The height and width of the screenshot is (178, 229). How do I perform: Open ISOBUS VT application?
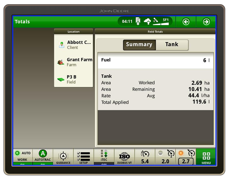coord(124,157)
